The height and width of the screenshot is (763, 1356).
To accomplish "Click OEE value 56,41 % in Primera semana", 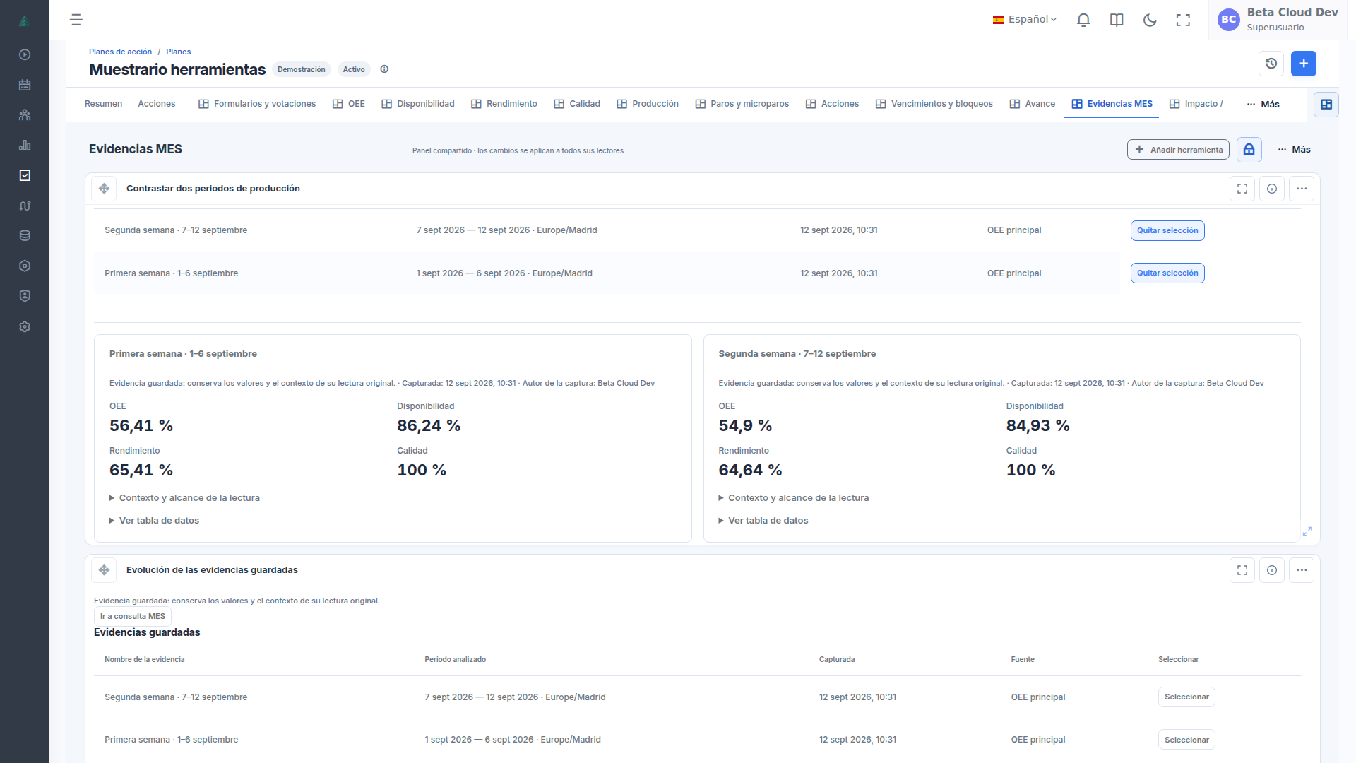I will [141, 426].
